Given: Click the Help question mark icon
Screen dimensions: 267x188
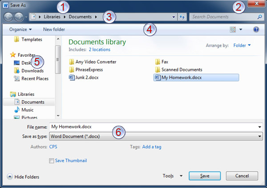Looking at the screenshot, I should pyautogui.click(x=256, y=29).
